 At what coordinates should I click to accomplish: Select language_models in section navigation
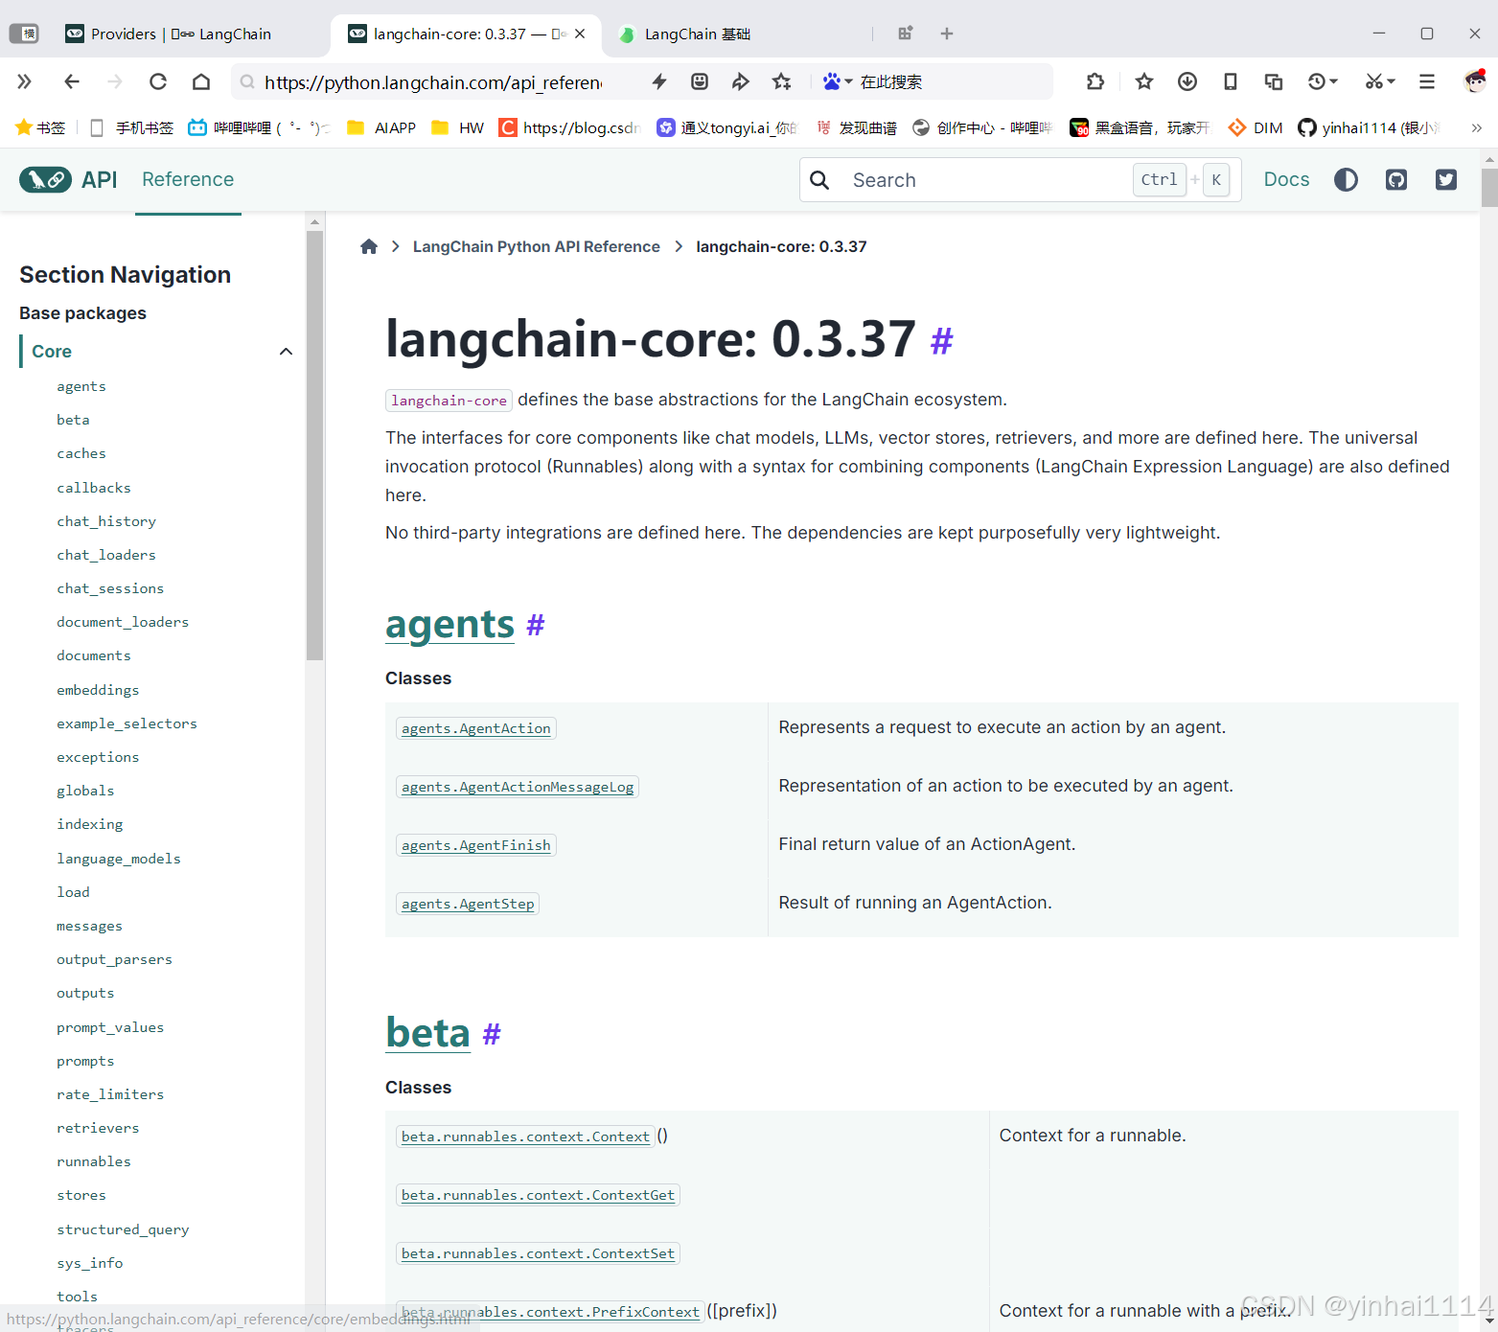click(119, 859)
